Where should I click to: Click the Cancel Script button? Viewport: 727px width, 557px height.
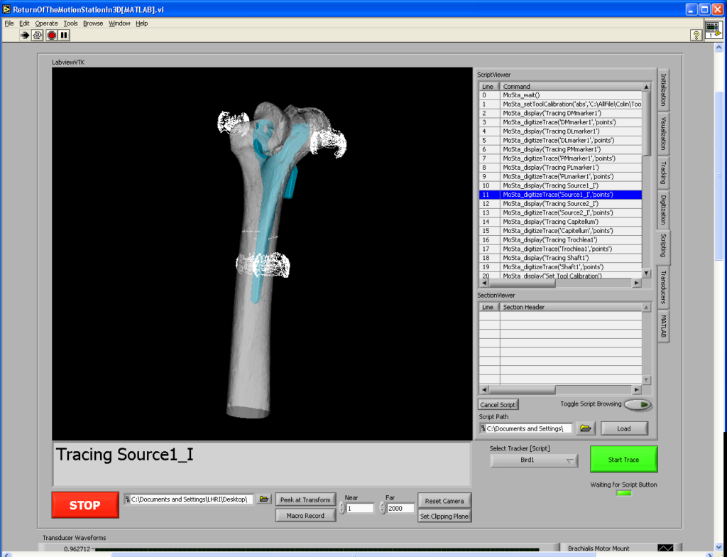[498, 405]
